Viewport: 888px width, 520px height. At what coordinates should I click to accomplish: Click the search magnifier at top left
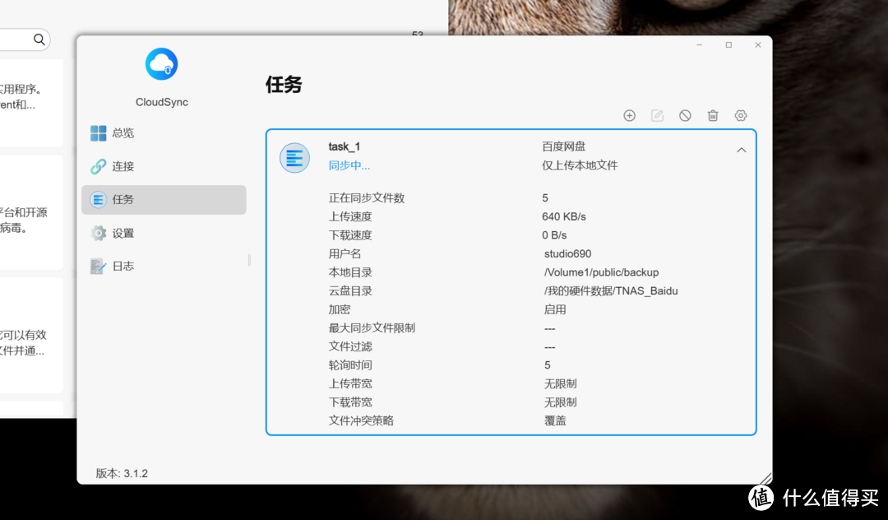pyautogui.click(x=38, y=39)
